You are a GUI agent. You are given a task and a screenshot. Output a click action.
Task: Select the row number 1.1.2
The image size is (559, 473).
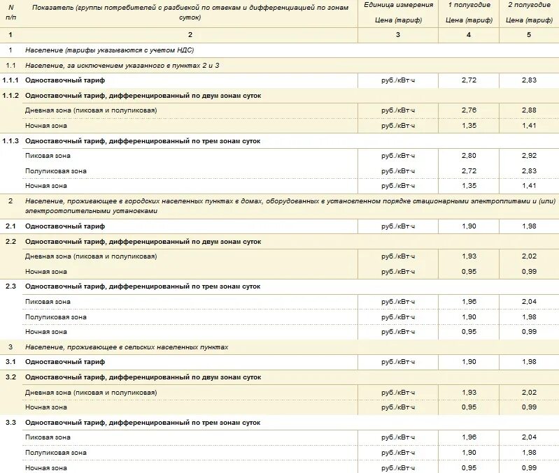[x=10, y=96]
